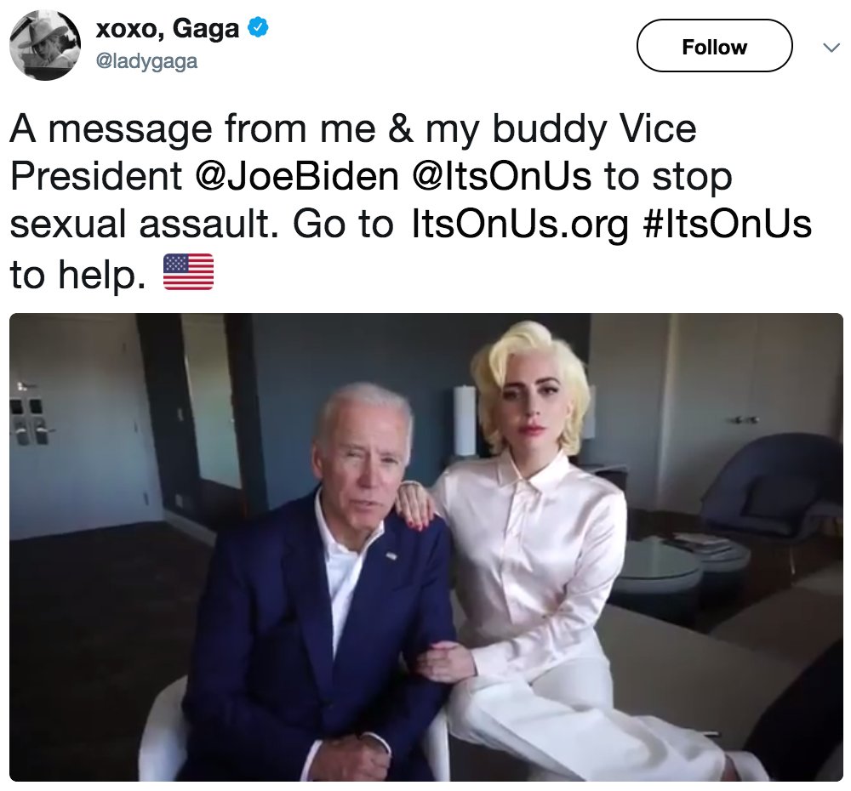Open the @ladygaga handle link
The image size is (851, 791).
tap(146, 60)
